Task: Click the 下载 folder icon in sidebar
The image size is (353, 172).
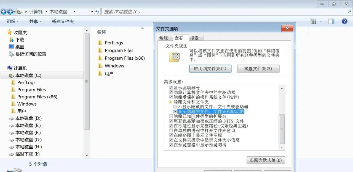Action: click(x=11, y=40)
